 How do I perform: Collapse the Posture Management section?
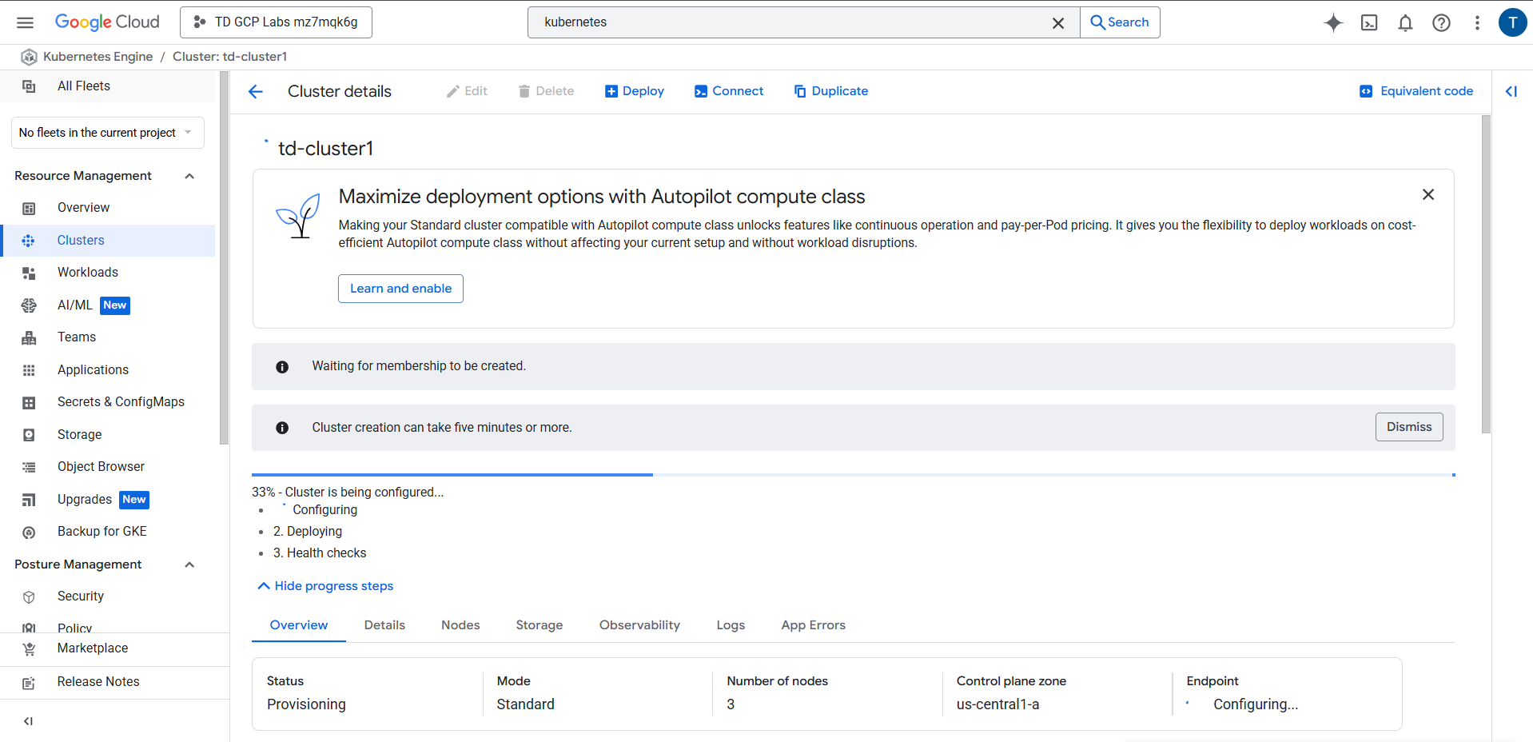click(x=189, y=564)
